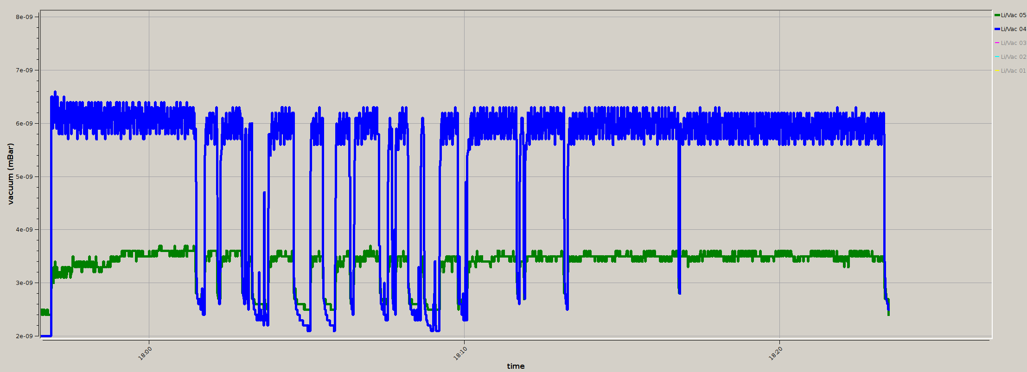
Task: Click the blue Li/Vac 04 legend swatch
Action: point(997,29)
